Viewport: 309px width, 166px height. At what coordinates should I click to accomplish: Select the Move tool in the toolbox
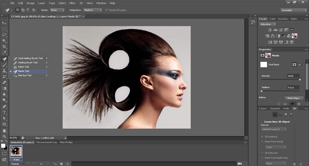(4, 23)
